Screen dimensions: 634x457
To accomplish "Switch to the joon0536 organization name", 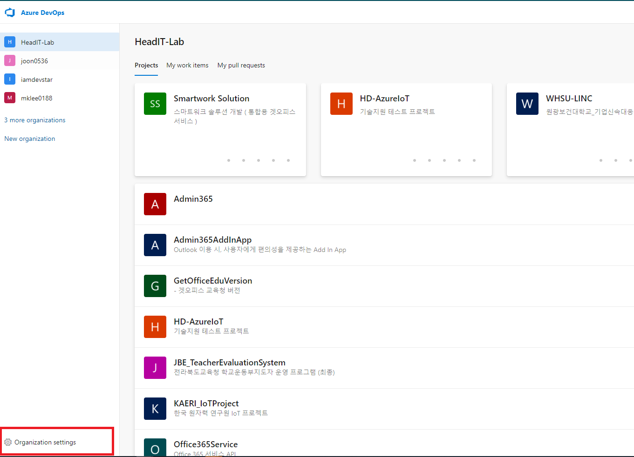I will point(34,61).
